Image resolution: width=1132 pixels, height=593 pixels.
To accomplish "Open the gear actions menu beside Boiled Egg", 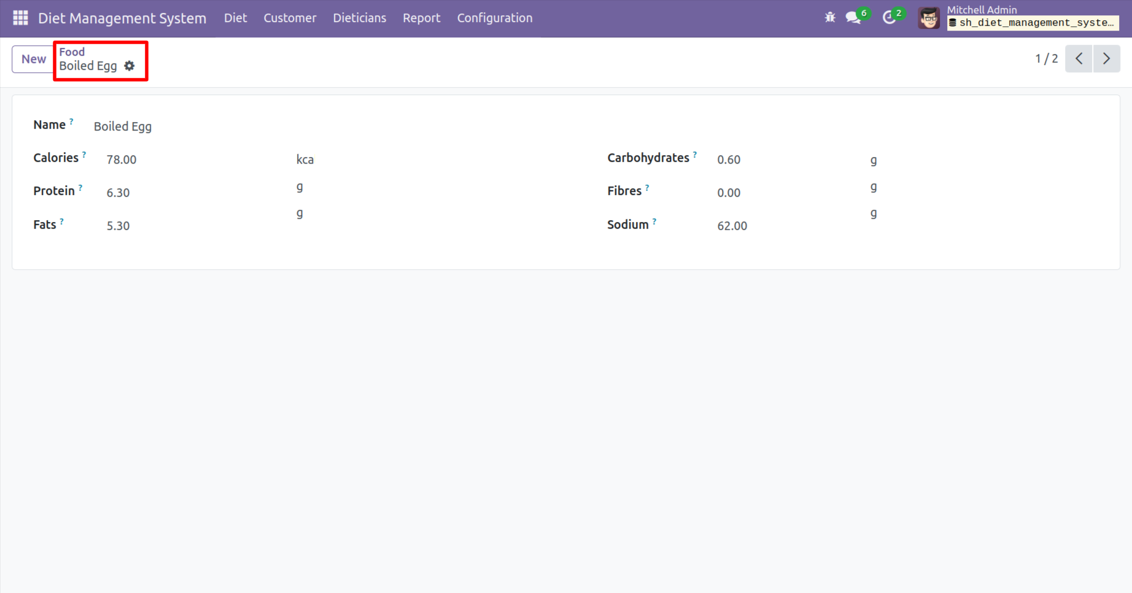I will [x=130, y=66].
